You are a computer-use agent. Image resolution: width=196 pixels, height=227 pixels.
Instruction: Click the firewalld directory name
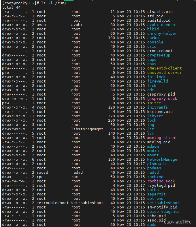coord(157,81)
